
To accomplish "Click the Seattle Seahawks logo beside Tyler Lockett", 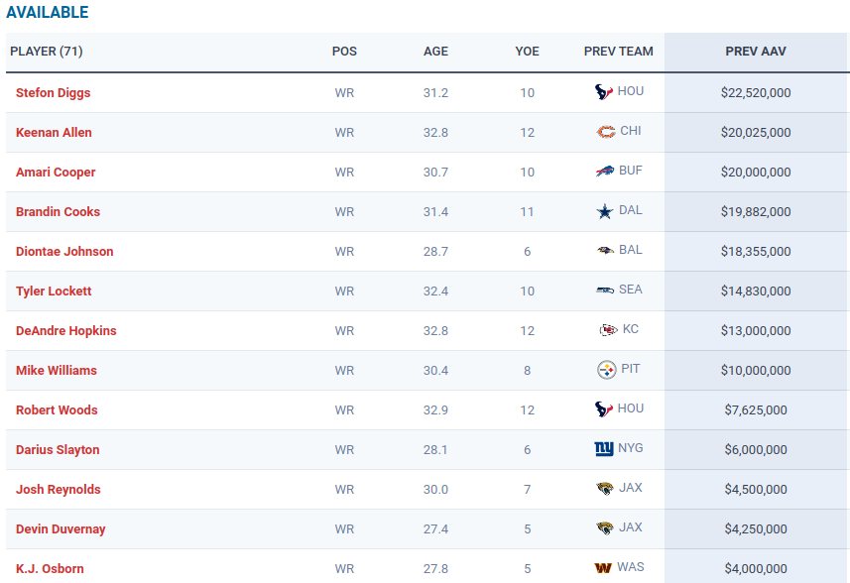I will 605,290.
